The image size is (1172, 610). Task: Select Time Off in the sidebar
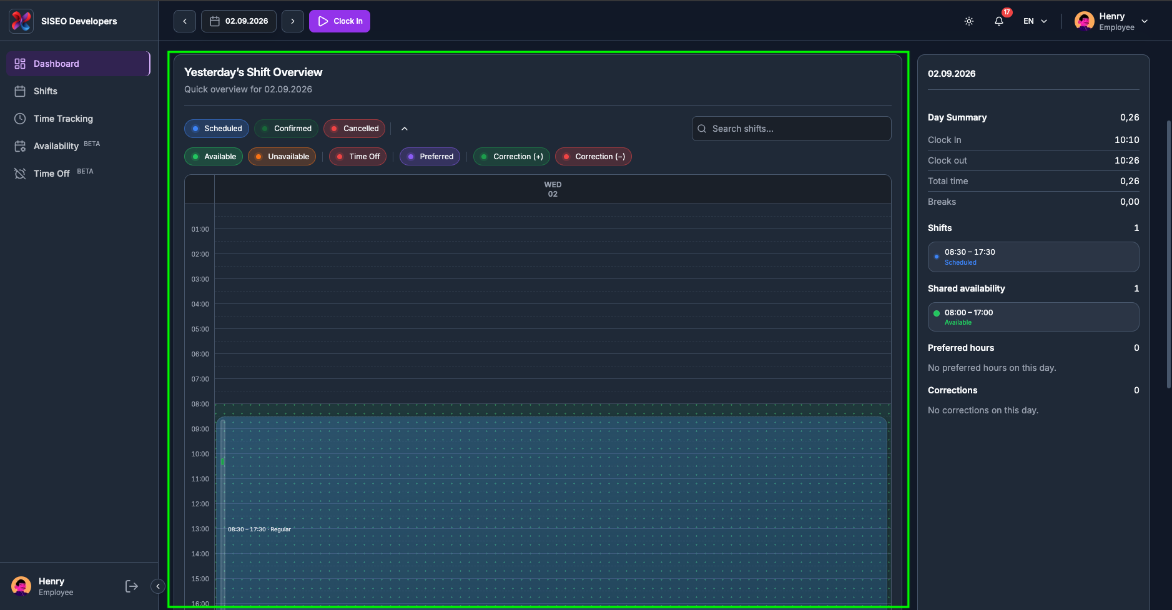(x=78, y=174)
